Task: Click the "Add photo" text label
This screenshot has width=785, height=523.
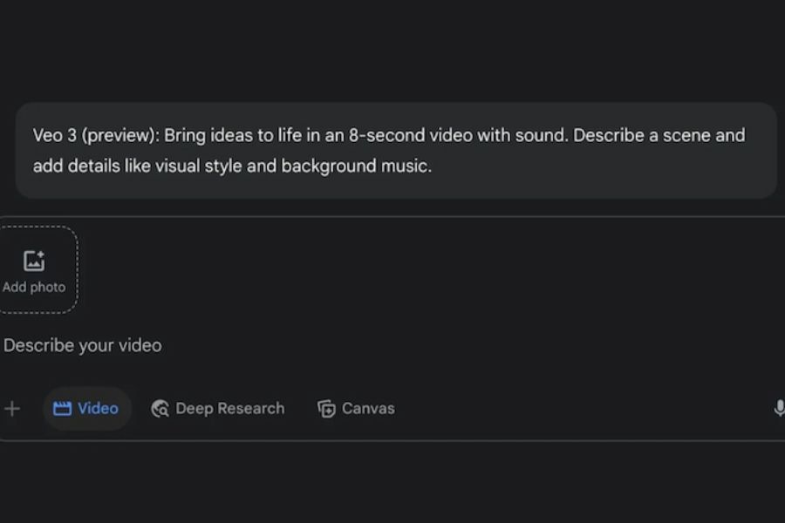Action: (34, 287)
